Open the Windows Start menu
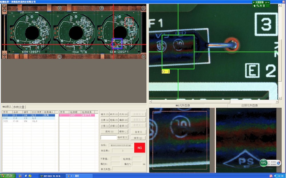 click(x=7, y=176)
